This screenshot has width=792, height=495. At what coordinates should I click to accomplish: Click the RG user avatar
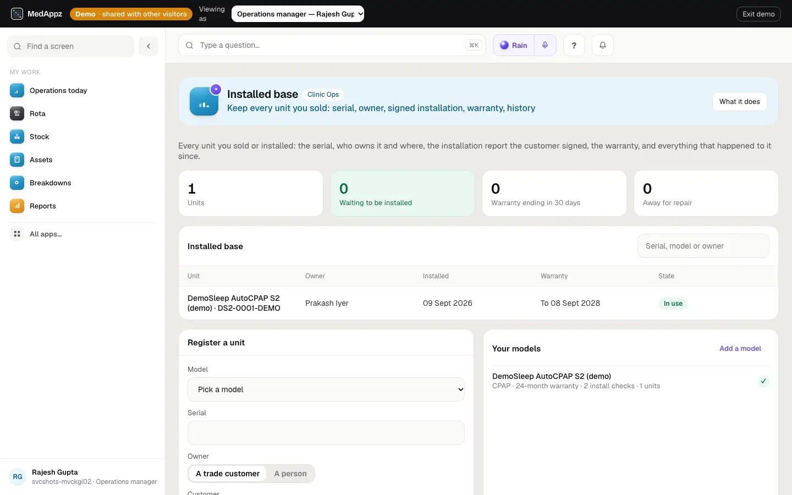coord(18,477)
